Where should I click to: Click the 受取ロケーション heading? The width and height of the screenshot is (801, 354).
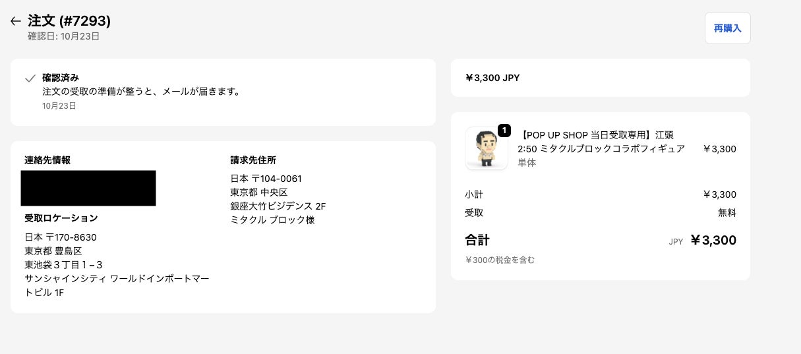click(61, 218)
